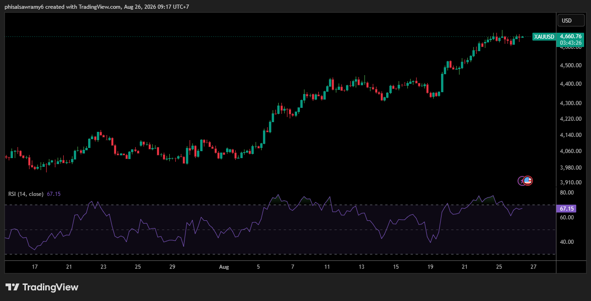Click the 40.00 RSI axis label
The height and width of the screenshot is (301, 591).
click(x=567, y=242)
